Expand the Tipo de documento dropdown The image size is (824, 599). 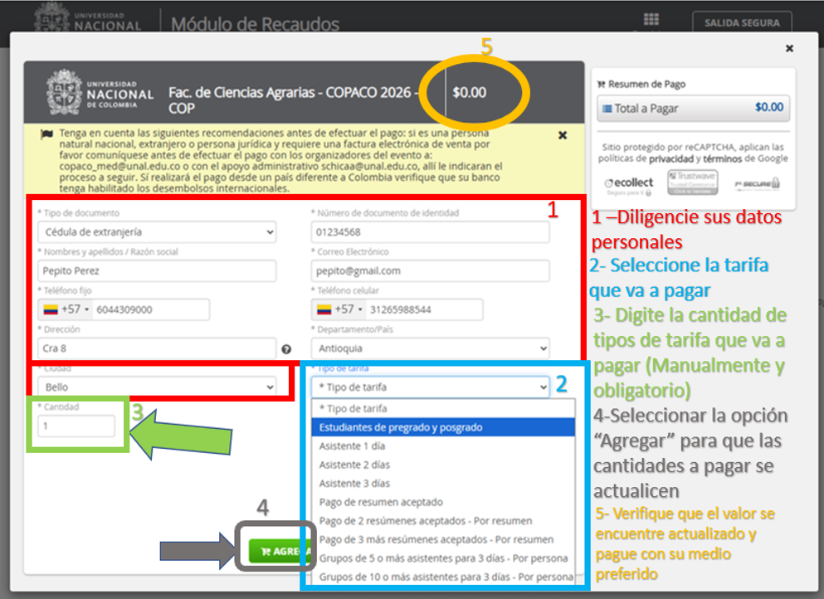point(156,232)
